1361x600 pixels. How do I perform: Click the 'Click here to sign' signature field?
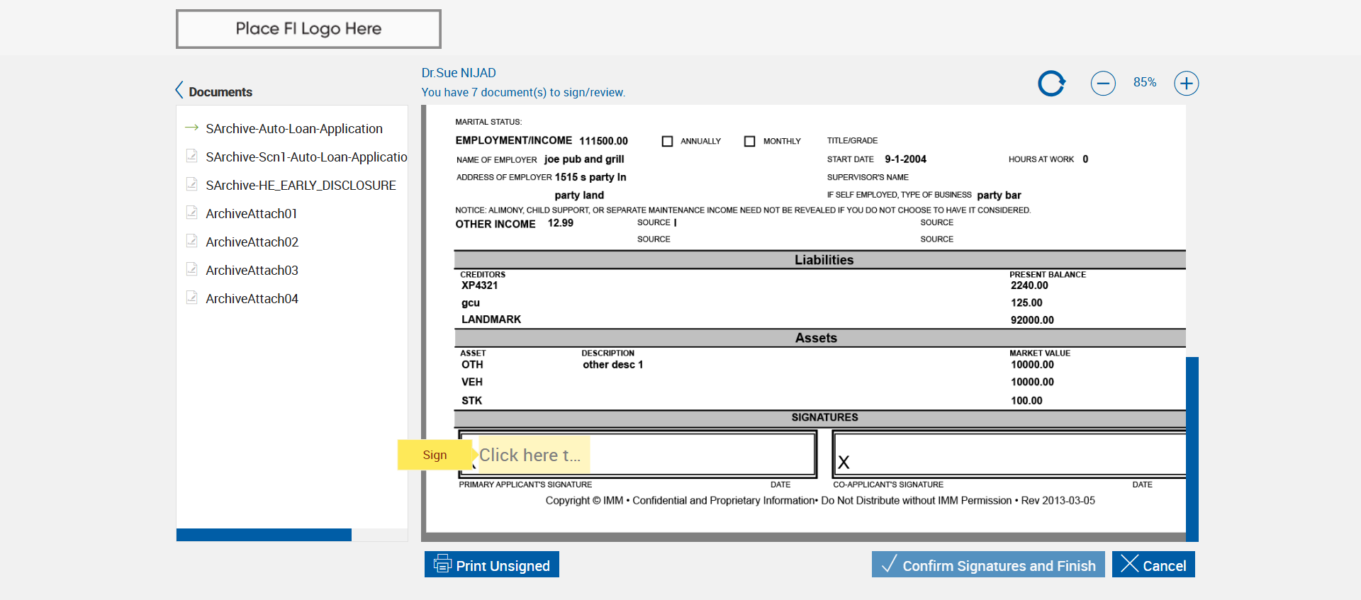click(533, 455)
